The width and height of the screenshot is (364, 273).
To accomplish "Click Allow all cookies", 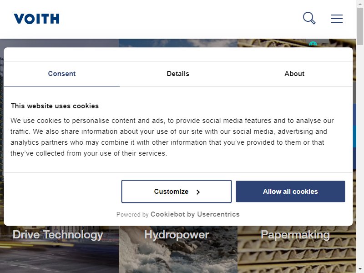I will point(290,192).
